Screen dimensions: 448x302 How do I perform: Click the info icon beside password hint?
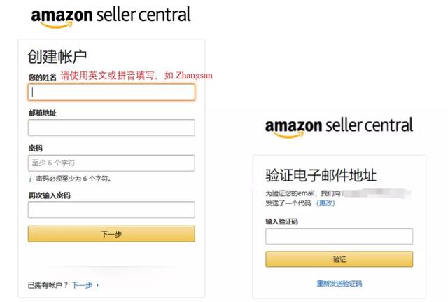[30, 179]
